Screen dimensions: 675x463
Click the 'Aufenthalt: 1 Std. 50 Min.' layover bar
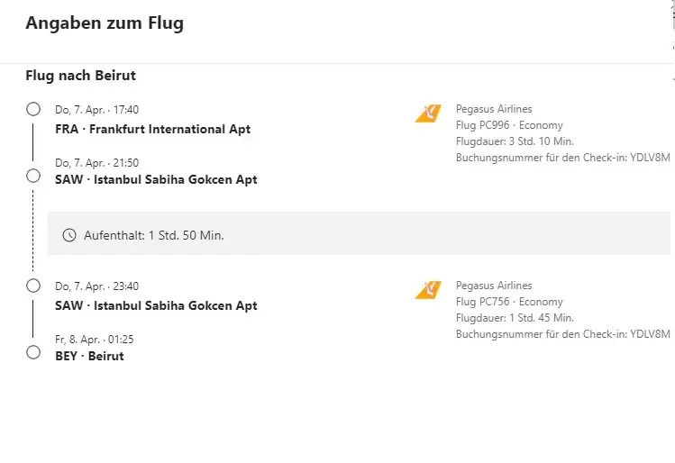click(359, 234)
